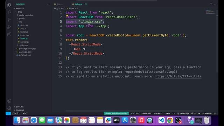Open OBS Studio from the dock
The width and height of the screenshot is (224, 126).
[x=178, y=120]
